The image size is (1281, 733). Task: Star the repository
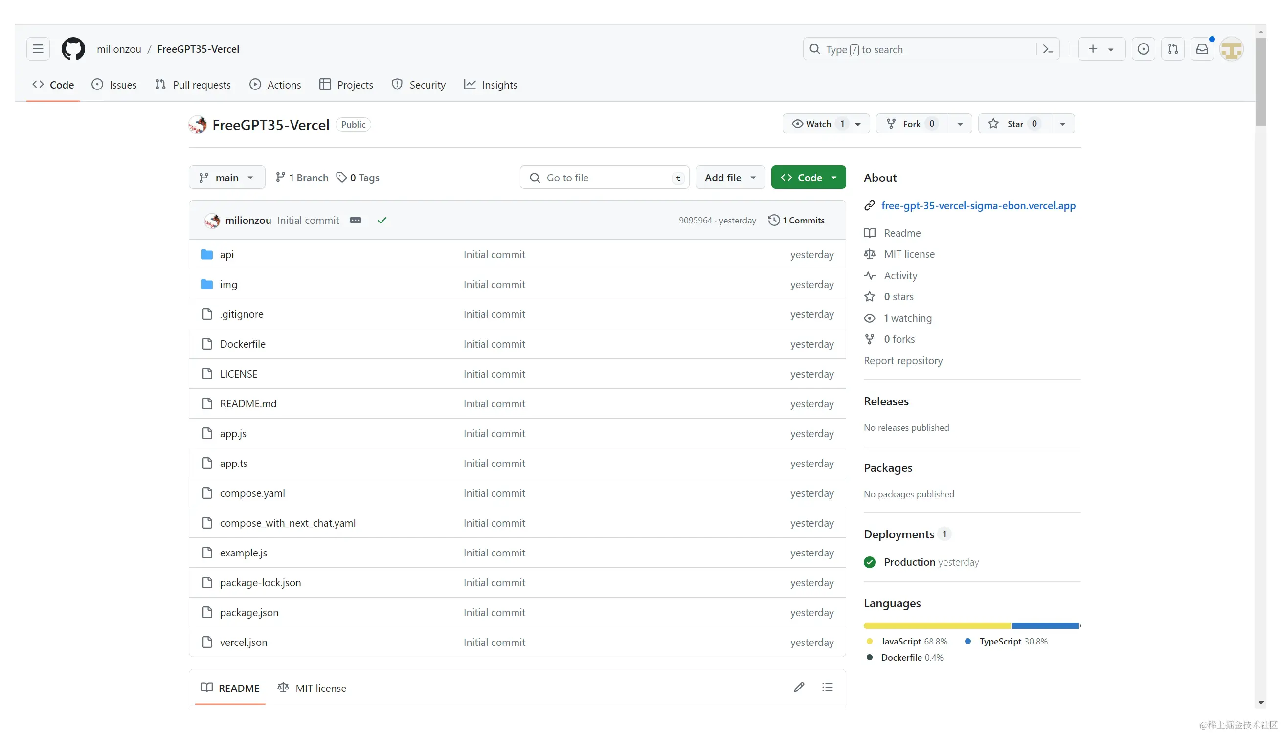click(x=1014, y=124)
